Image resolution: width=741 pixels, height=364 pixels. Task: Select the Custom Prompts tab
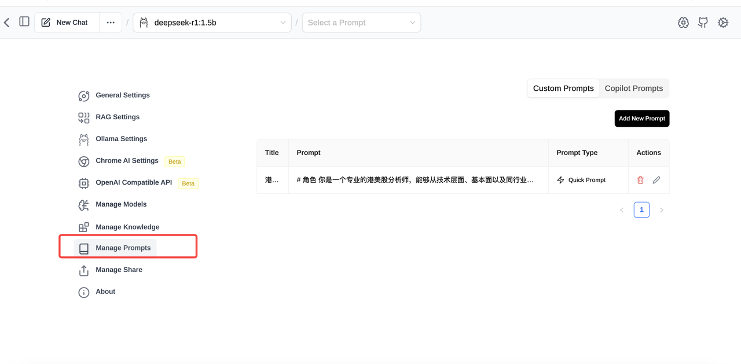[563, 89]
